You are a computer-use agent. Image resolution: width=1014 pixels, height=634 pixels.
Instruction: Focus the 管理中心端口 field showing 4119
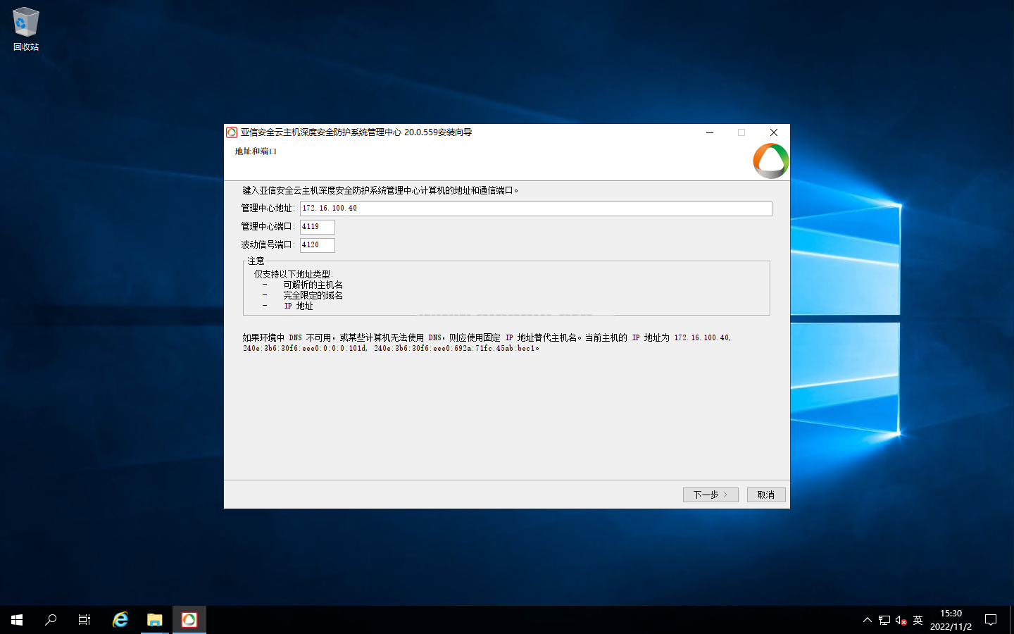point(317,227)
